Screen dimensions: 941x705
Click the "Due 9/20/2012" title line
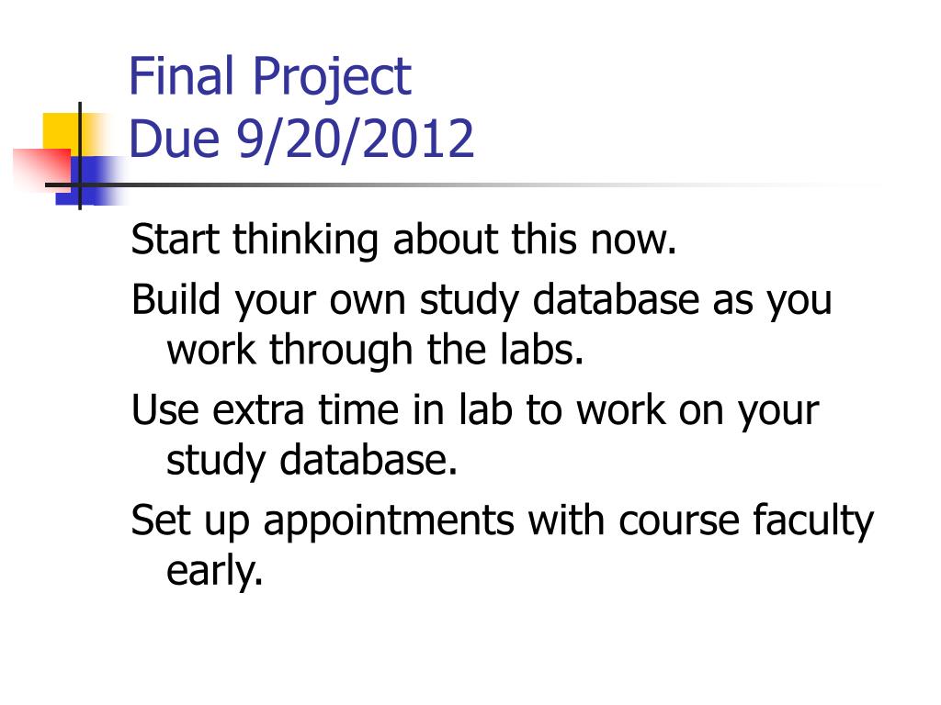click(x=301, y=140)
